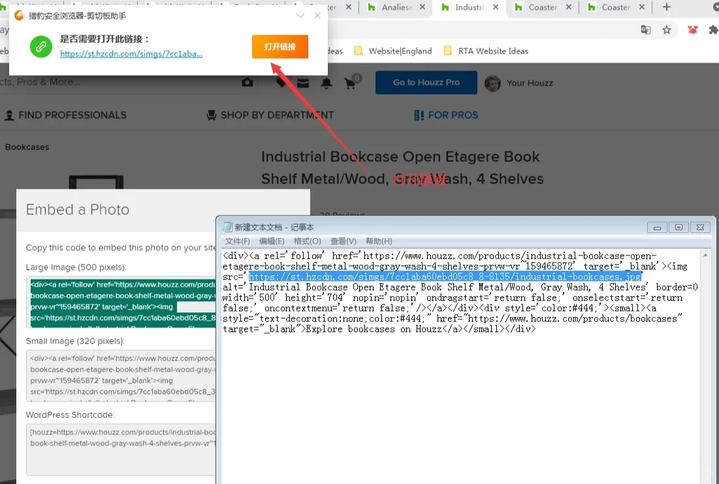
Task: Open Notepad 文件(F) menu
Action: point(238,241)
